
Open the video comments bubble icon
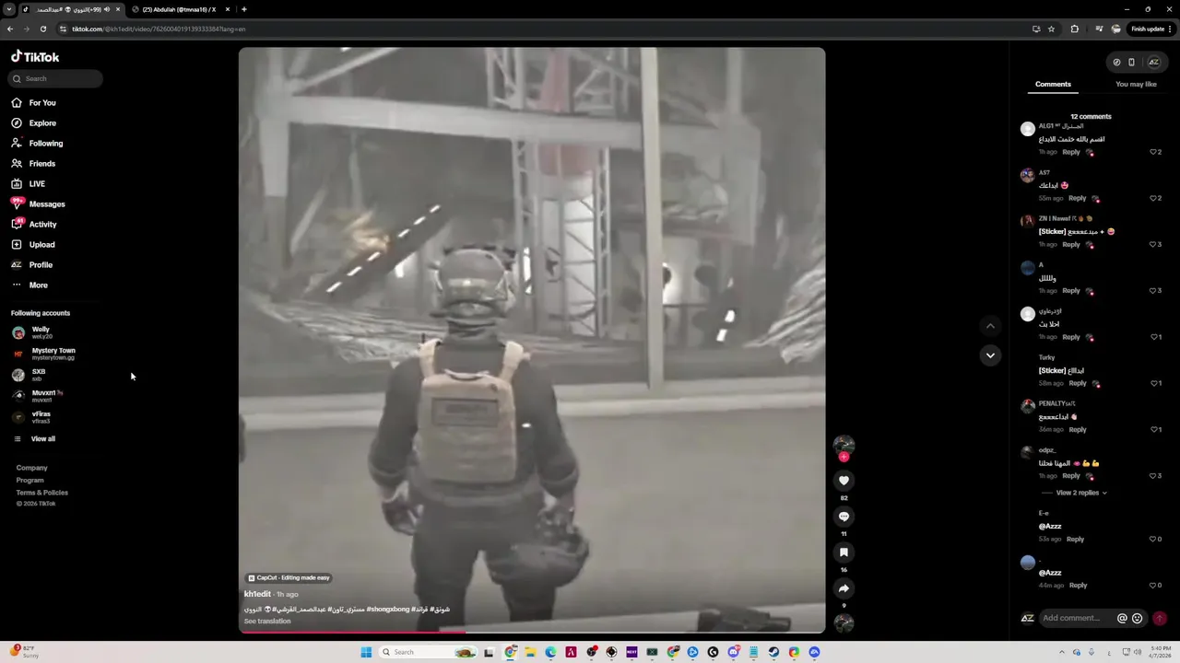[844, 517]
